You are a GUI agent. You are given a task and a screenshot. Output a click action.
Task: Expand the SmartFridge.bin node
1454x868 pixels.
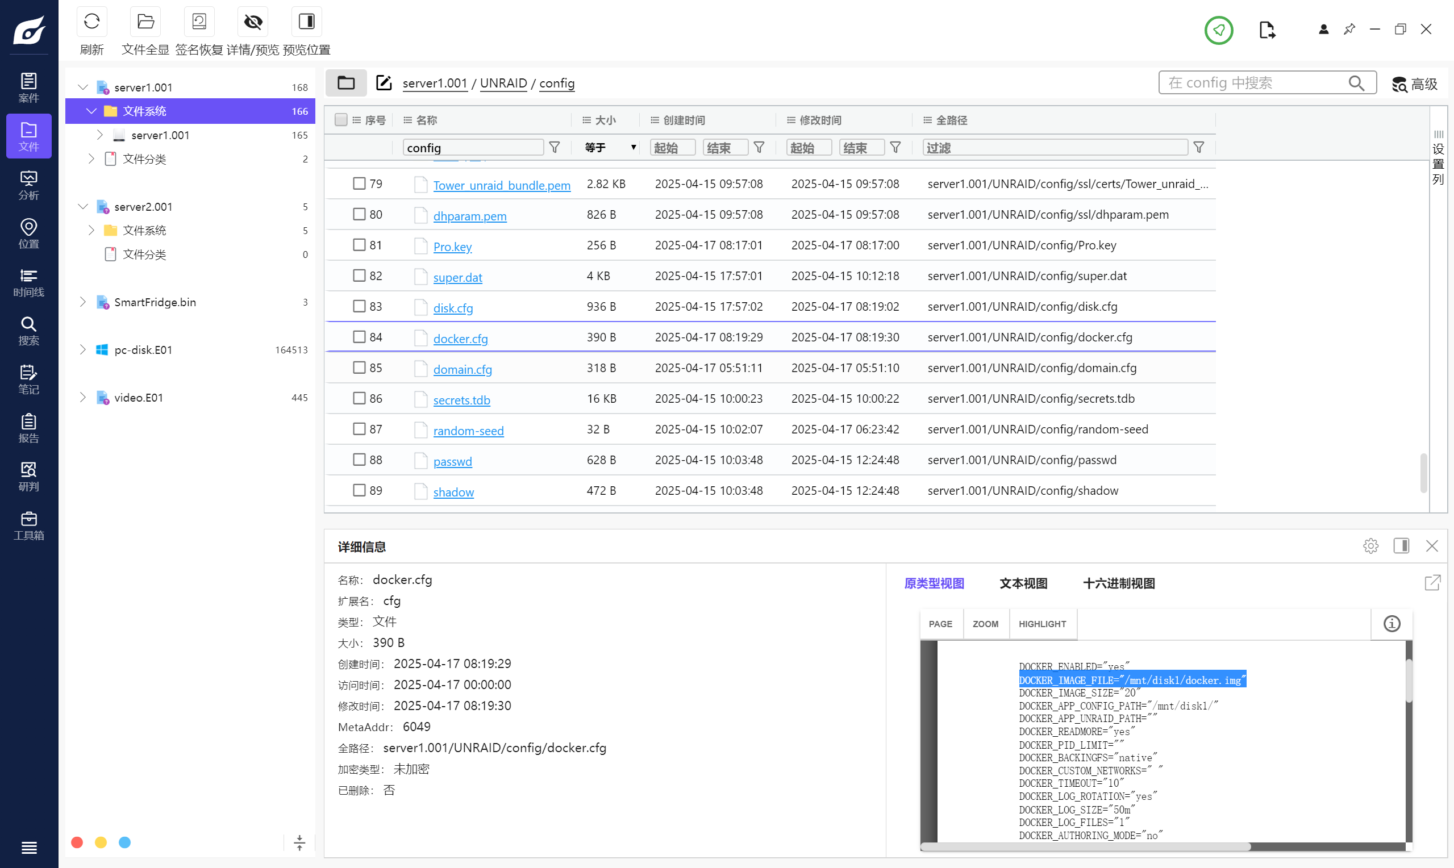(83, 302)
